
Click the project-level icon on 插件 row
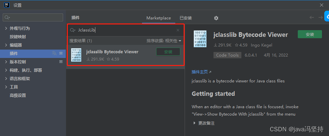(61, 53)
